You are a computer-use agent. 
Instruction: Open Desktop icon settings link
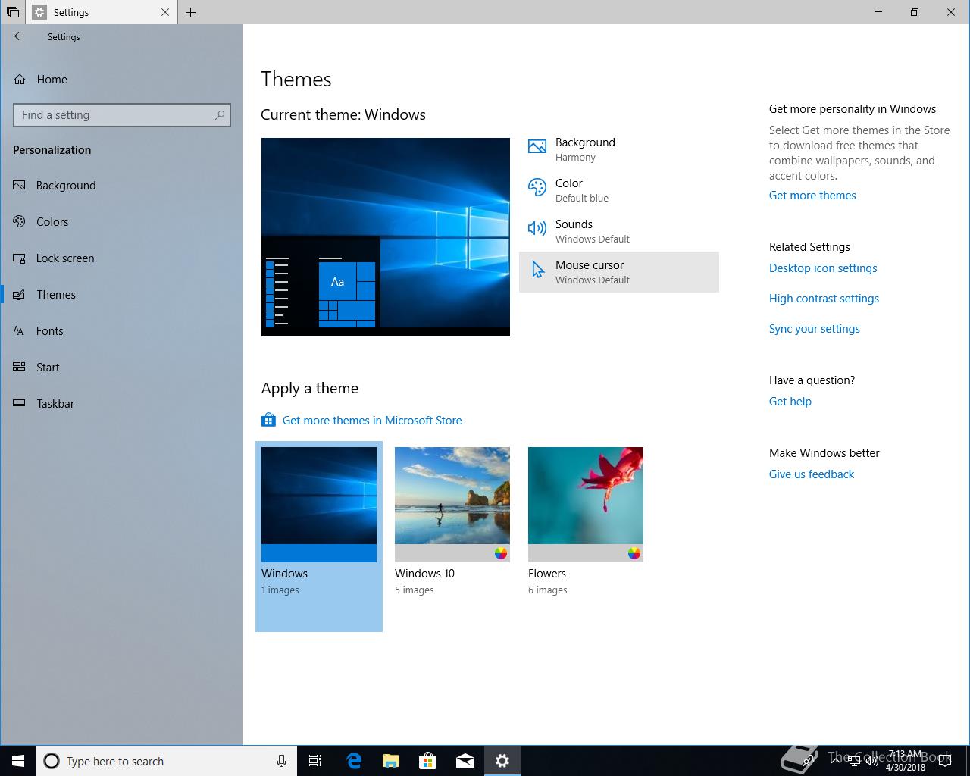tap(823, 268)
